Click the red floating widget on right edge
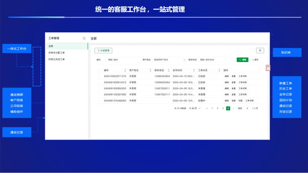308x173 pixels. [268, 68]
